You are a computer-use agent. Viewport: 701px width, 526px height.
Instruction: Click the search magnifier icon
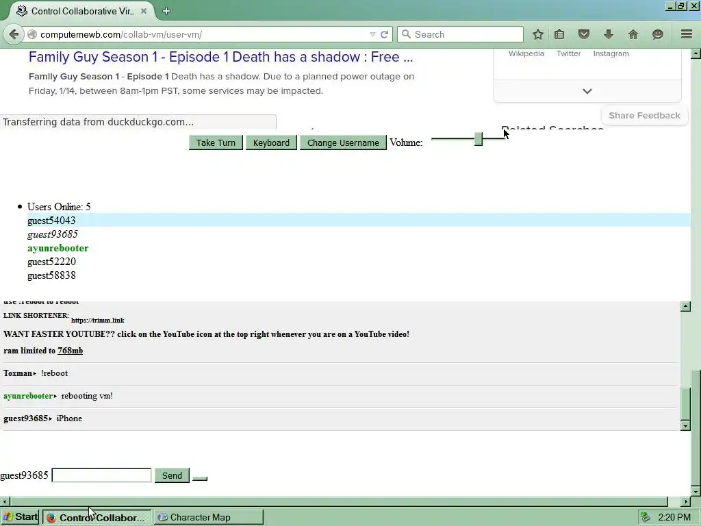pyautogui.click(x=406, y=34)
